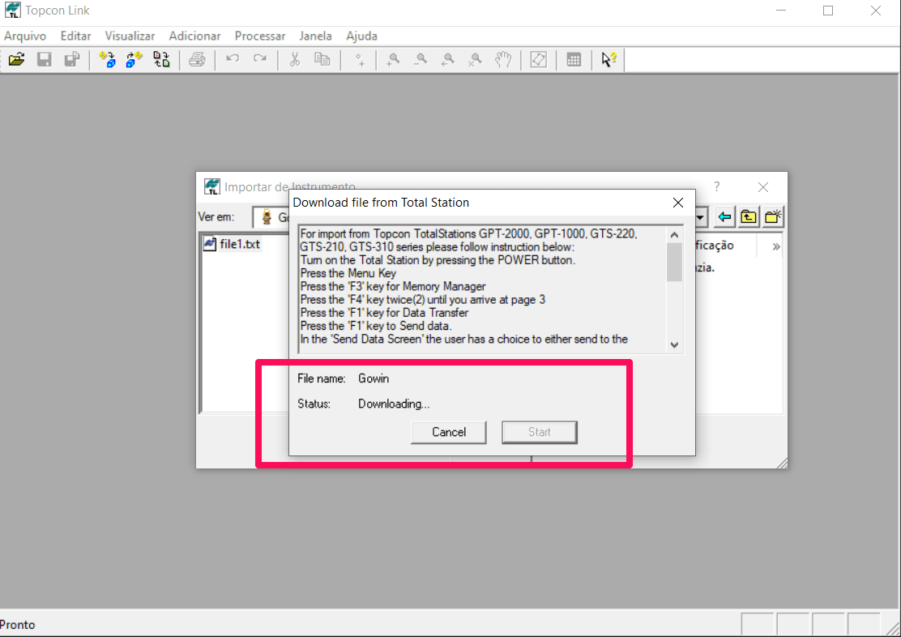Click the help question mark in Importar dialog
This screenshot has height=637, width=901.
point(716,187)
